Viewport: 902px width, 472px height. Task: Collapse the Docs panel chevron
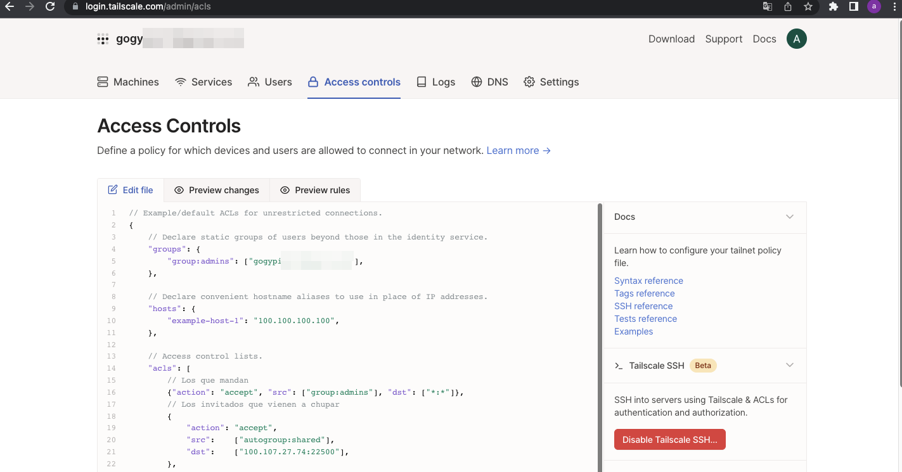[789, 217]
